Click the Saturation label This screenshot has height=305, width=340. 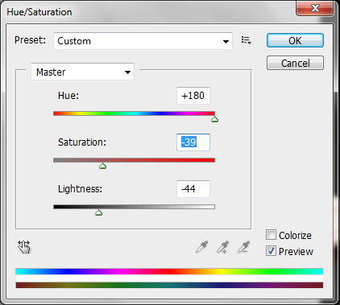click(x=82, y=142)
